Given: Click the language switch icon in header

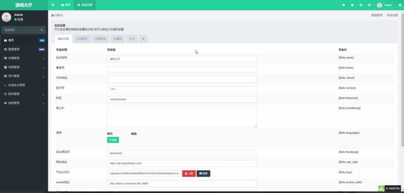Looking at the screenshot, I should (x=361, y=5).
